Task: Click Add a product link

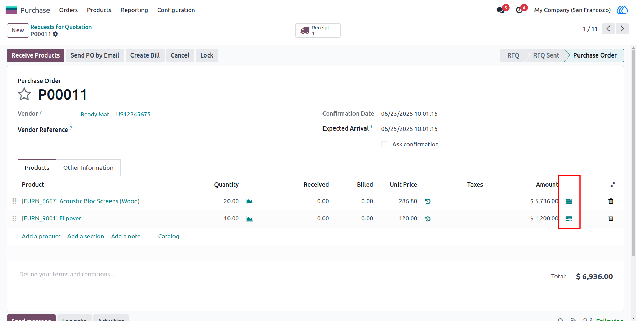Action: tap(41, 236)
